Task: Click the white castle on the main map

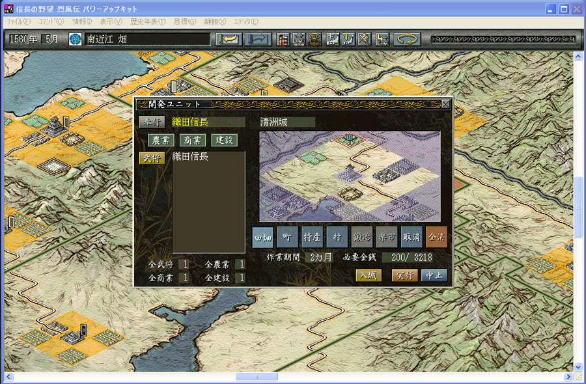Action: pyautogui.click(x=55, y=126)
